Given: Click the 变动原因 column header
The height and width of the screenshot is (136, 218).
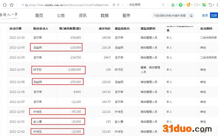Looking at the screenshot, I should pyautogui.click(x=206, y=29).
